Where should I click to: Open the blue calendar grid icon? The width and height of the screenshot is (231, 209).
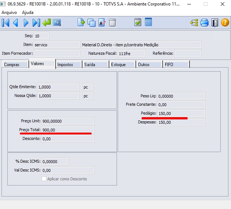click(x=148, y=22)
